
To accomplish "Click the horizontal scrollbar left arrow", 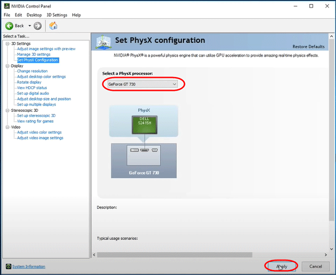I will [x=94, y=255].
